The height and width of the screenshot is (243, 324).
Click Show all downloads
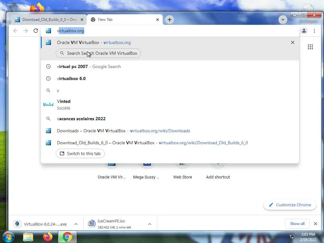(297, 224)
